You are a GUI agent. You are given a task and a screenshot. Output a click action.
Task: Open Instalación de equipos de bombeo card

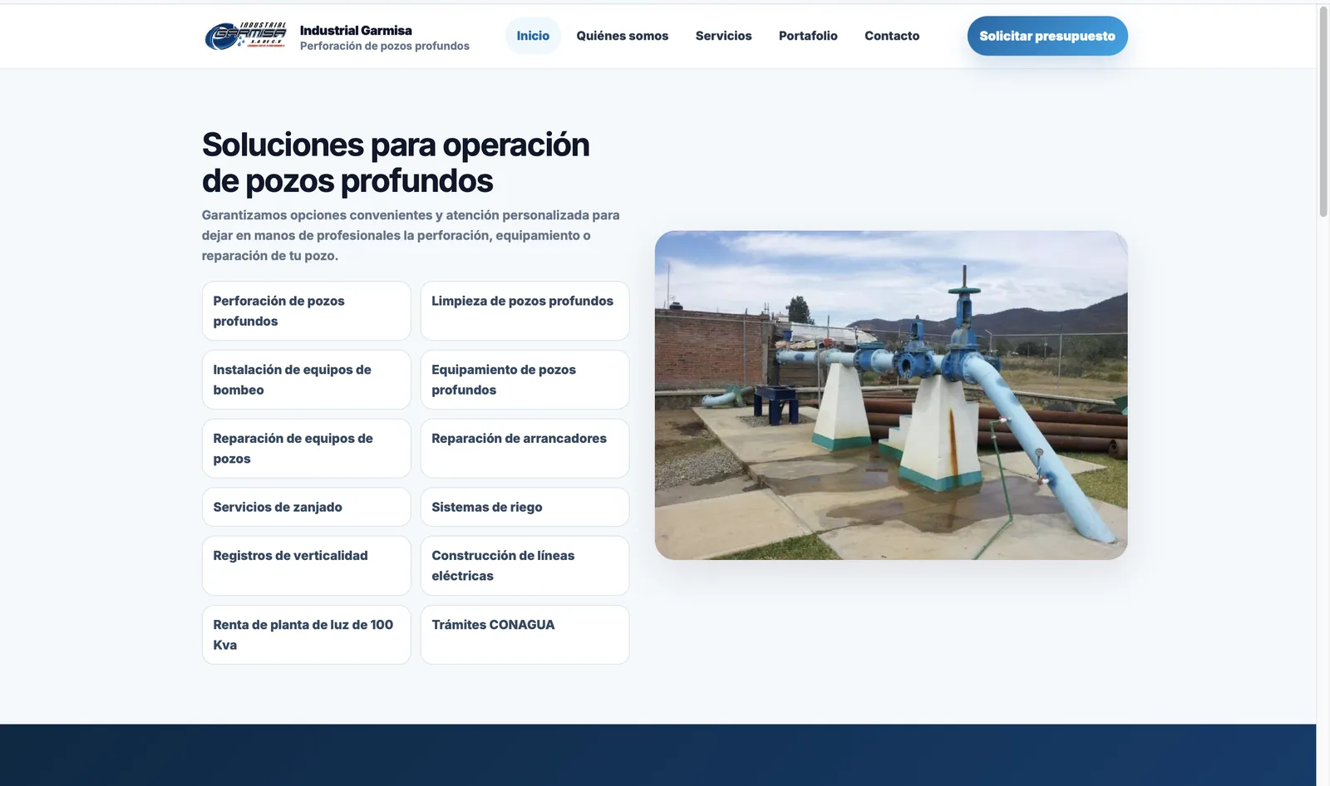coord(306,380)
